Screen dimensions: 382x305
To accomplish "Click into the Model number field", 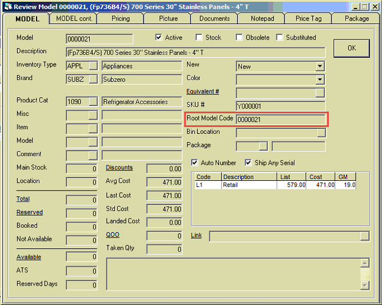I will click(100, 39).
